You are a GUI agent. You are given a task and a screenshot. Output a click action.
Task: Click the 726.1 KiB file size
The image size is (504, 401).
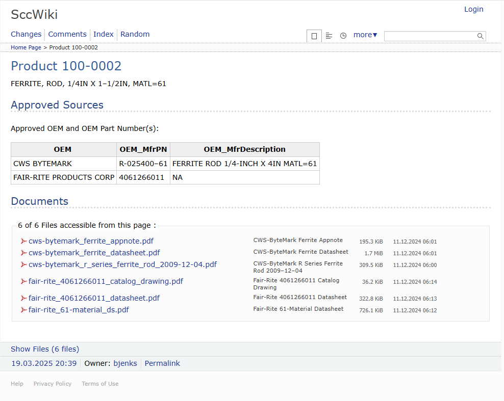point(371,310)
